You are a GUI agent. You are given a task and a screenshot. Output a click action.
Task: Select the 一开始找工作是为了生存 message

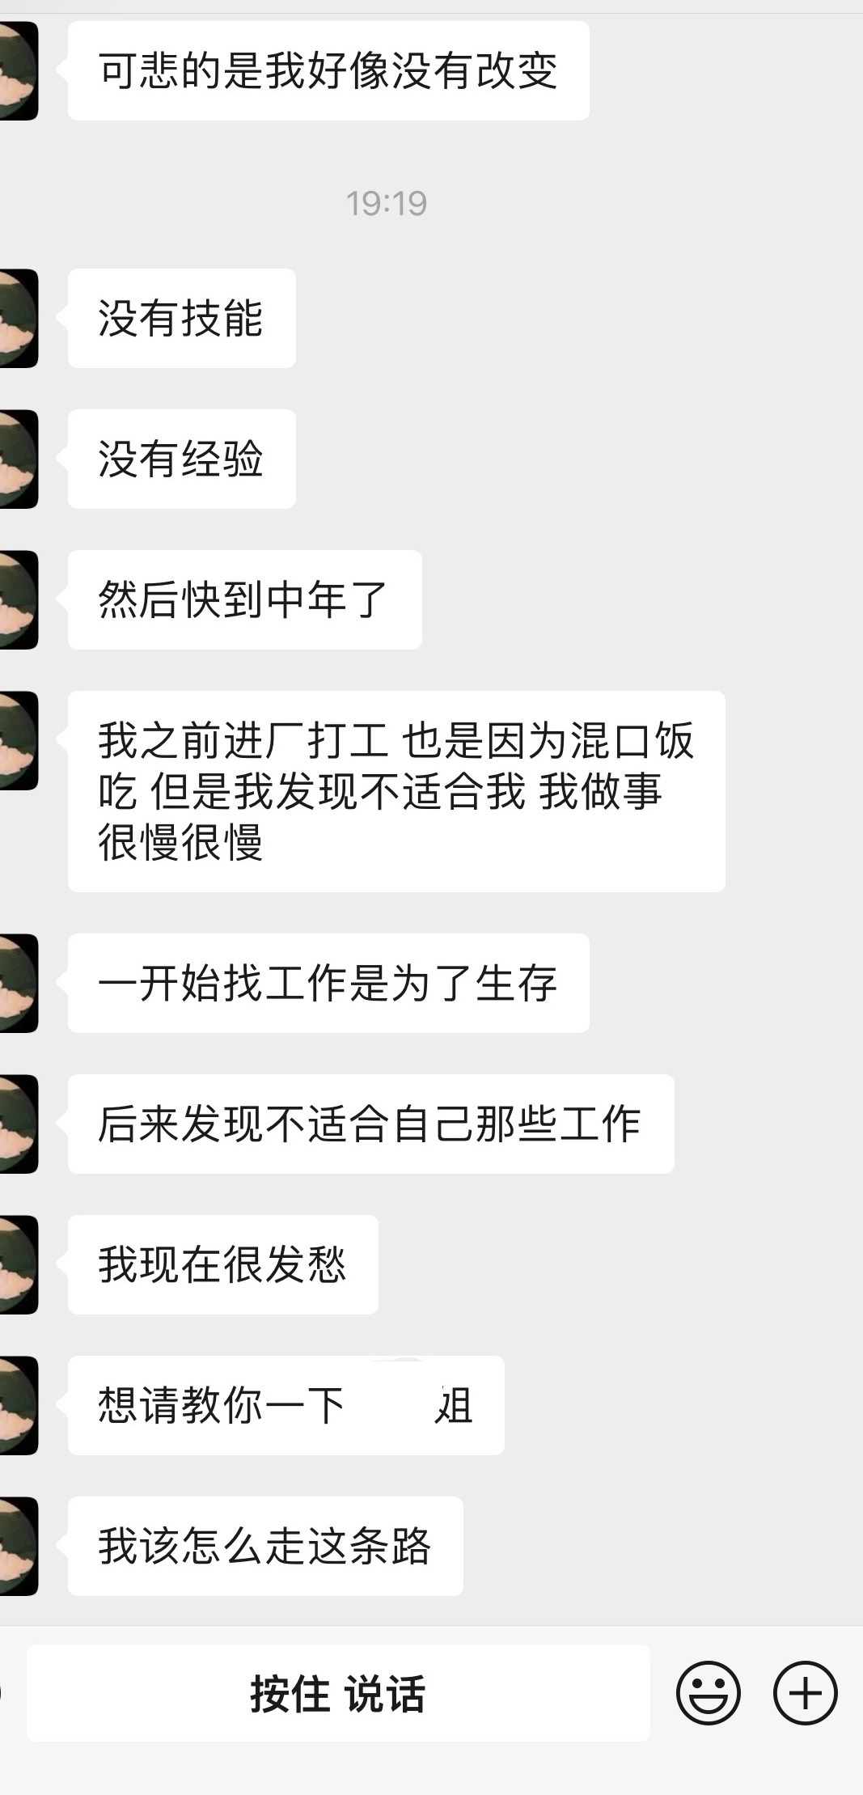click(x=328, y=983)
